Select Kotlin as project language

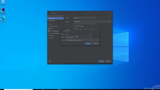80,29
